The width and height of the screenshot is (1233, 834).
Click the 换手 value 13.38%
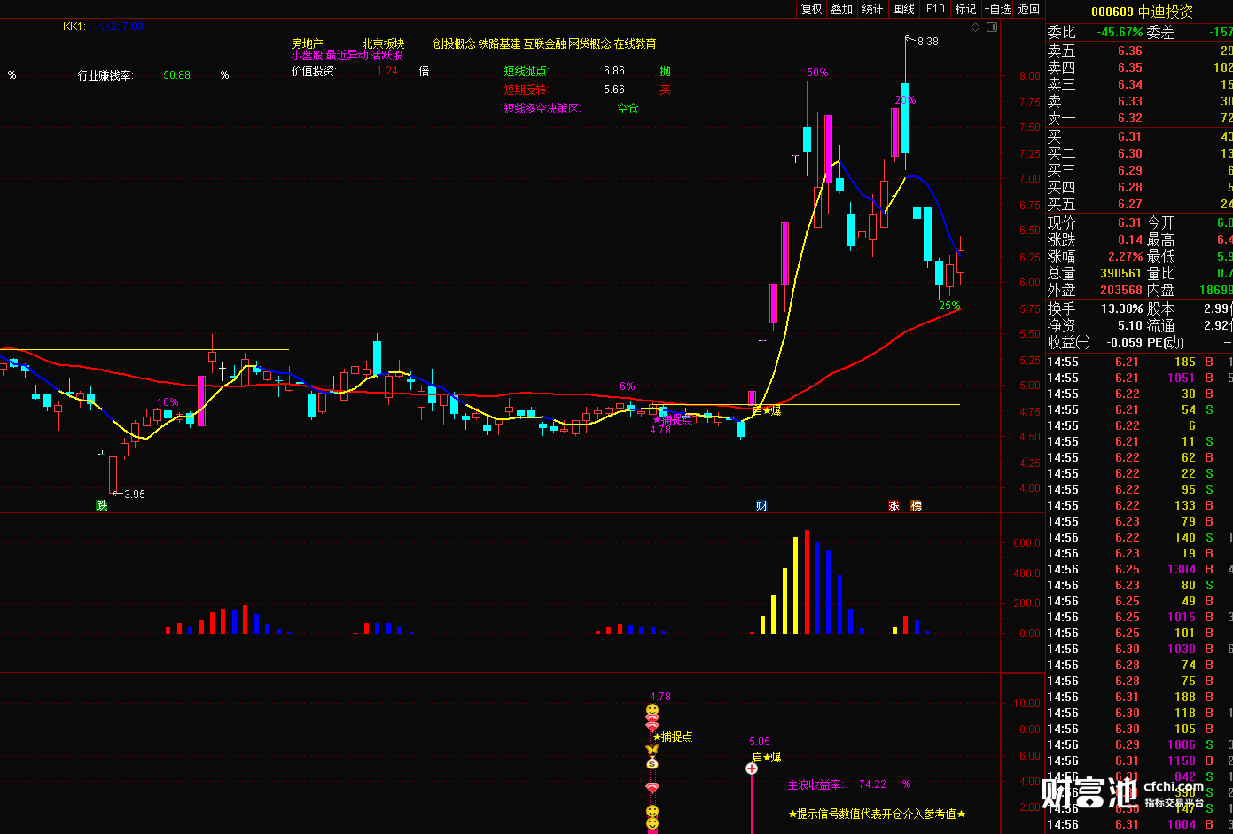(1122, 308)
